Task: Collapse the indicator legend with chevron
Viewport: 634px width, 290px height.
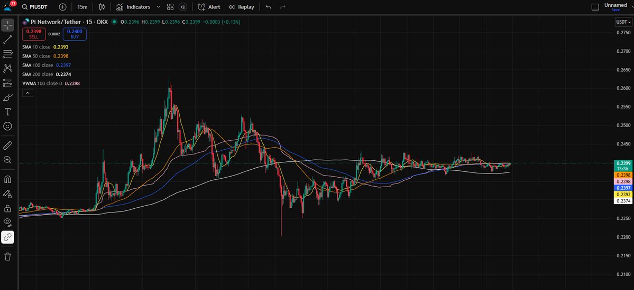Action: click(27, 93)
